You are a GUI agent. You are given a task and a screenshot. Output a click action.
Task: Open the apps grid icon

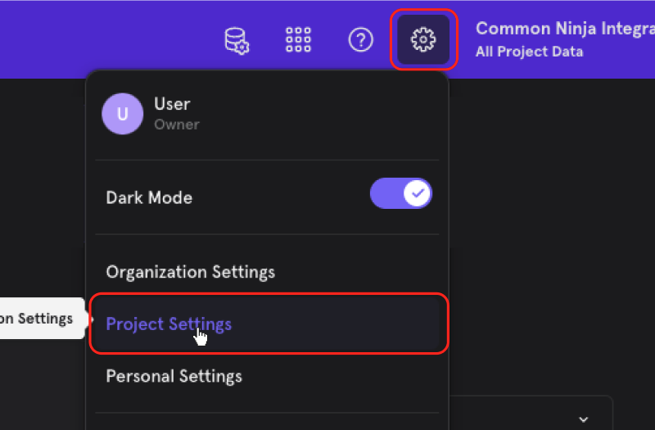[298, 39]
